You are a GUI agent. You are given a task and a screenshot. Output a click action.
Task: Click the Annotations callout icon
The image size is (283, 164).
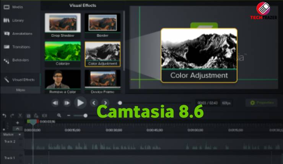pyautogui.click(x=7, y=33)
